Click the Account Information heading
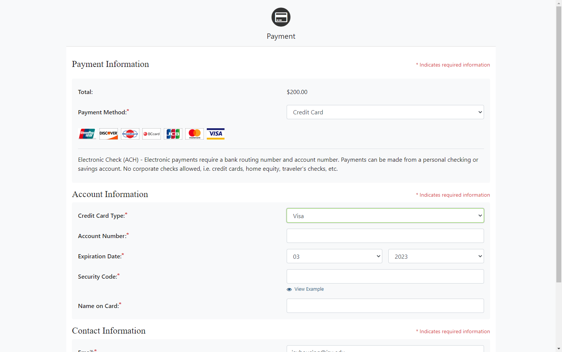 [x=110, y=194]
